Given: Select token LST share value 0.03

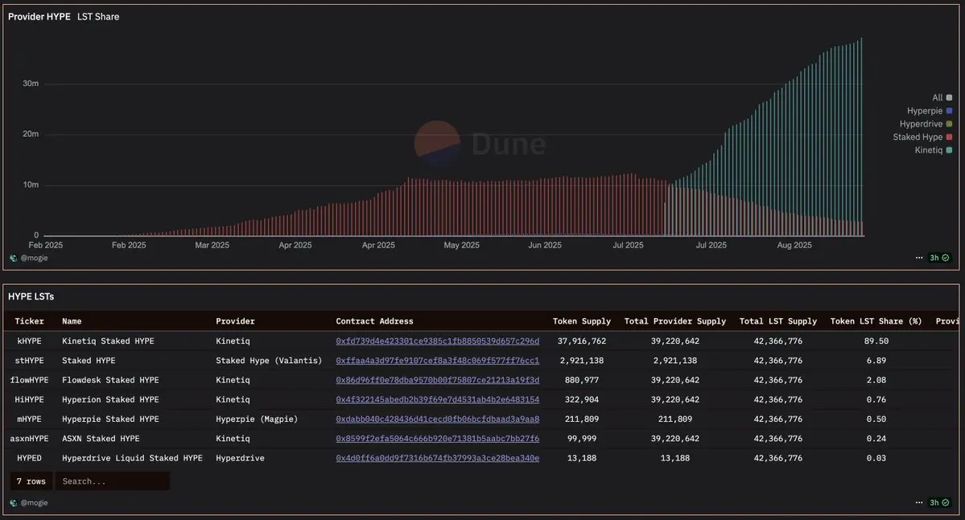Looking at the screenshot, I should (876, 459).
